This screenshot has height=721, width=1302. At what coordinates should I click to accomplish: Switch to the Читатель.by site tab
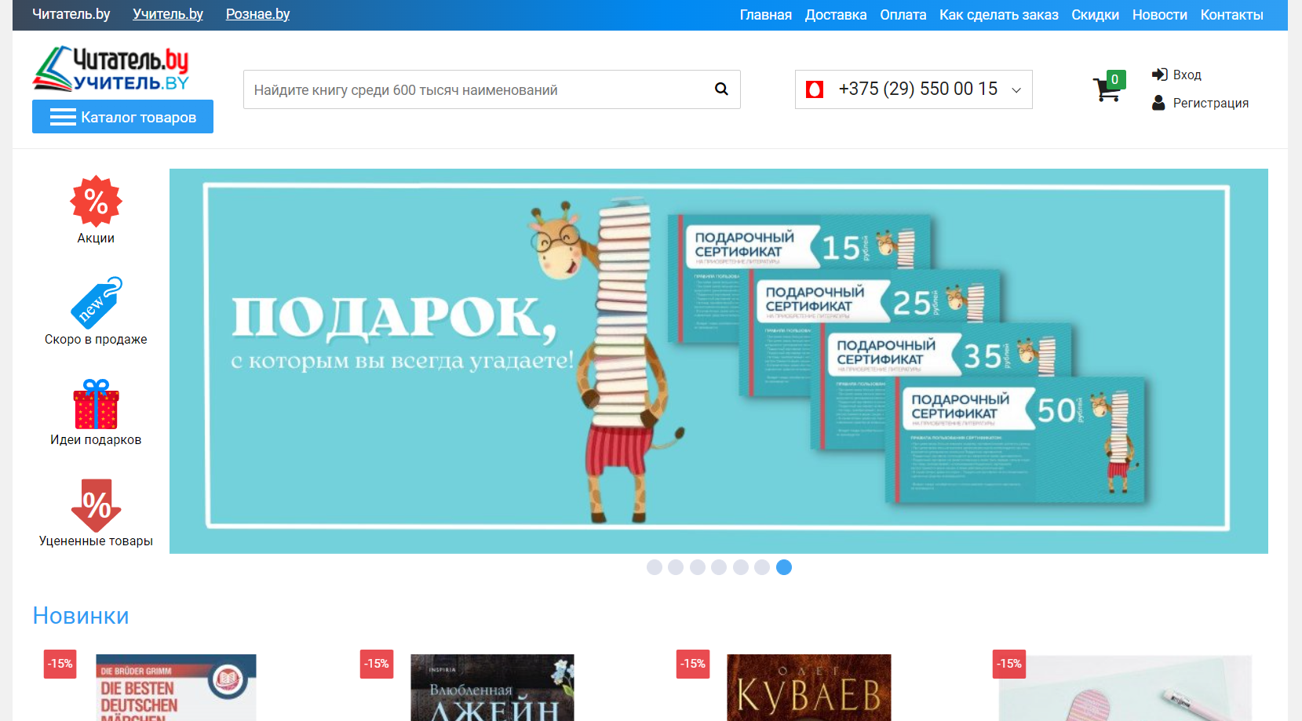[x=71, y=14]
